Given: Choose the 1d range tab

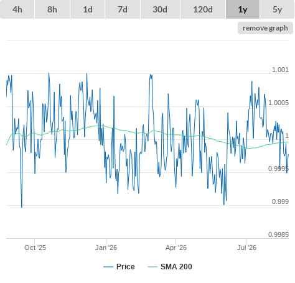Looking at the screenshot, I should (88, 9).
